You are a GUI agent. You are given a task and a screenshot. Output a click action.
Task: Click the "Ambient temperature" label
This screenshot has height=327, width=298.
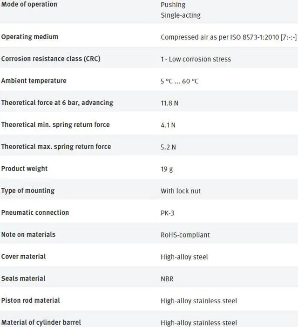34,81
